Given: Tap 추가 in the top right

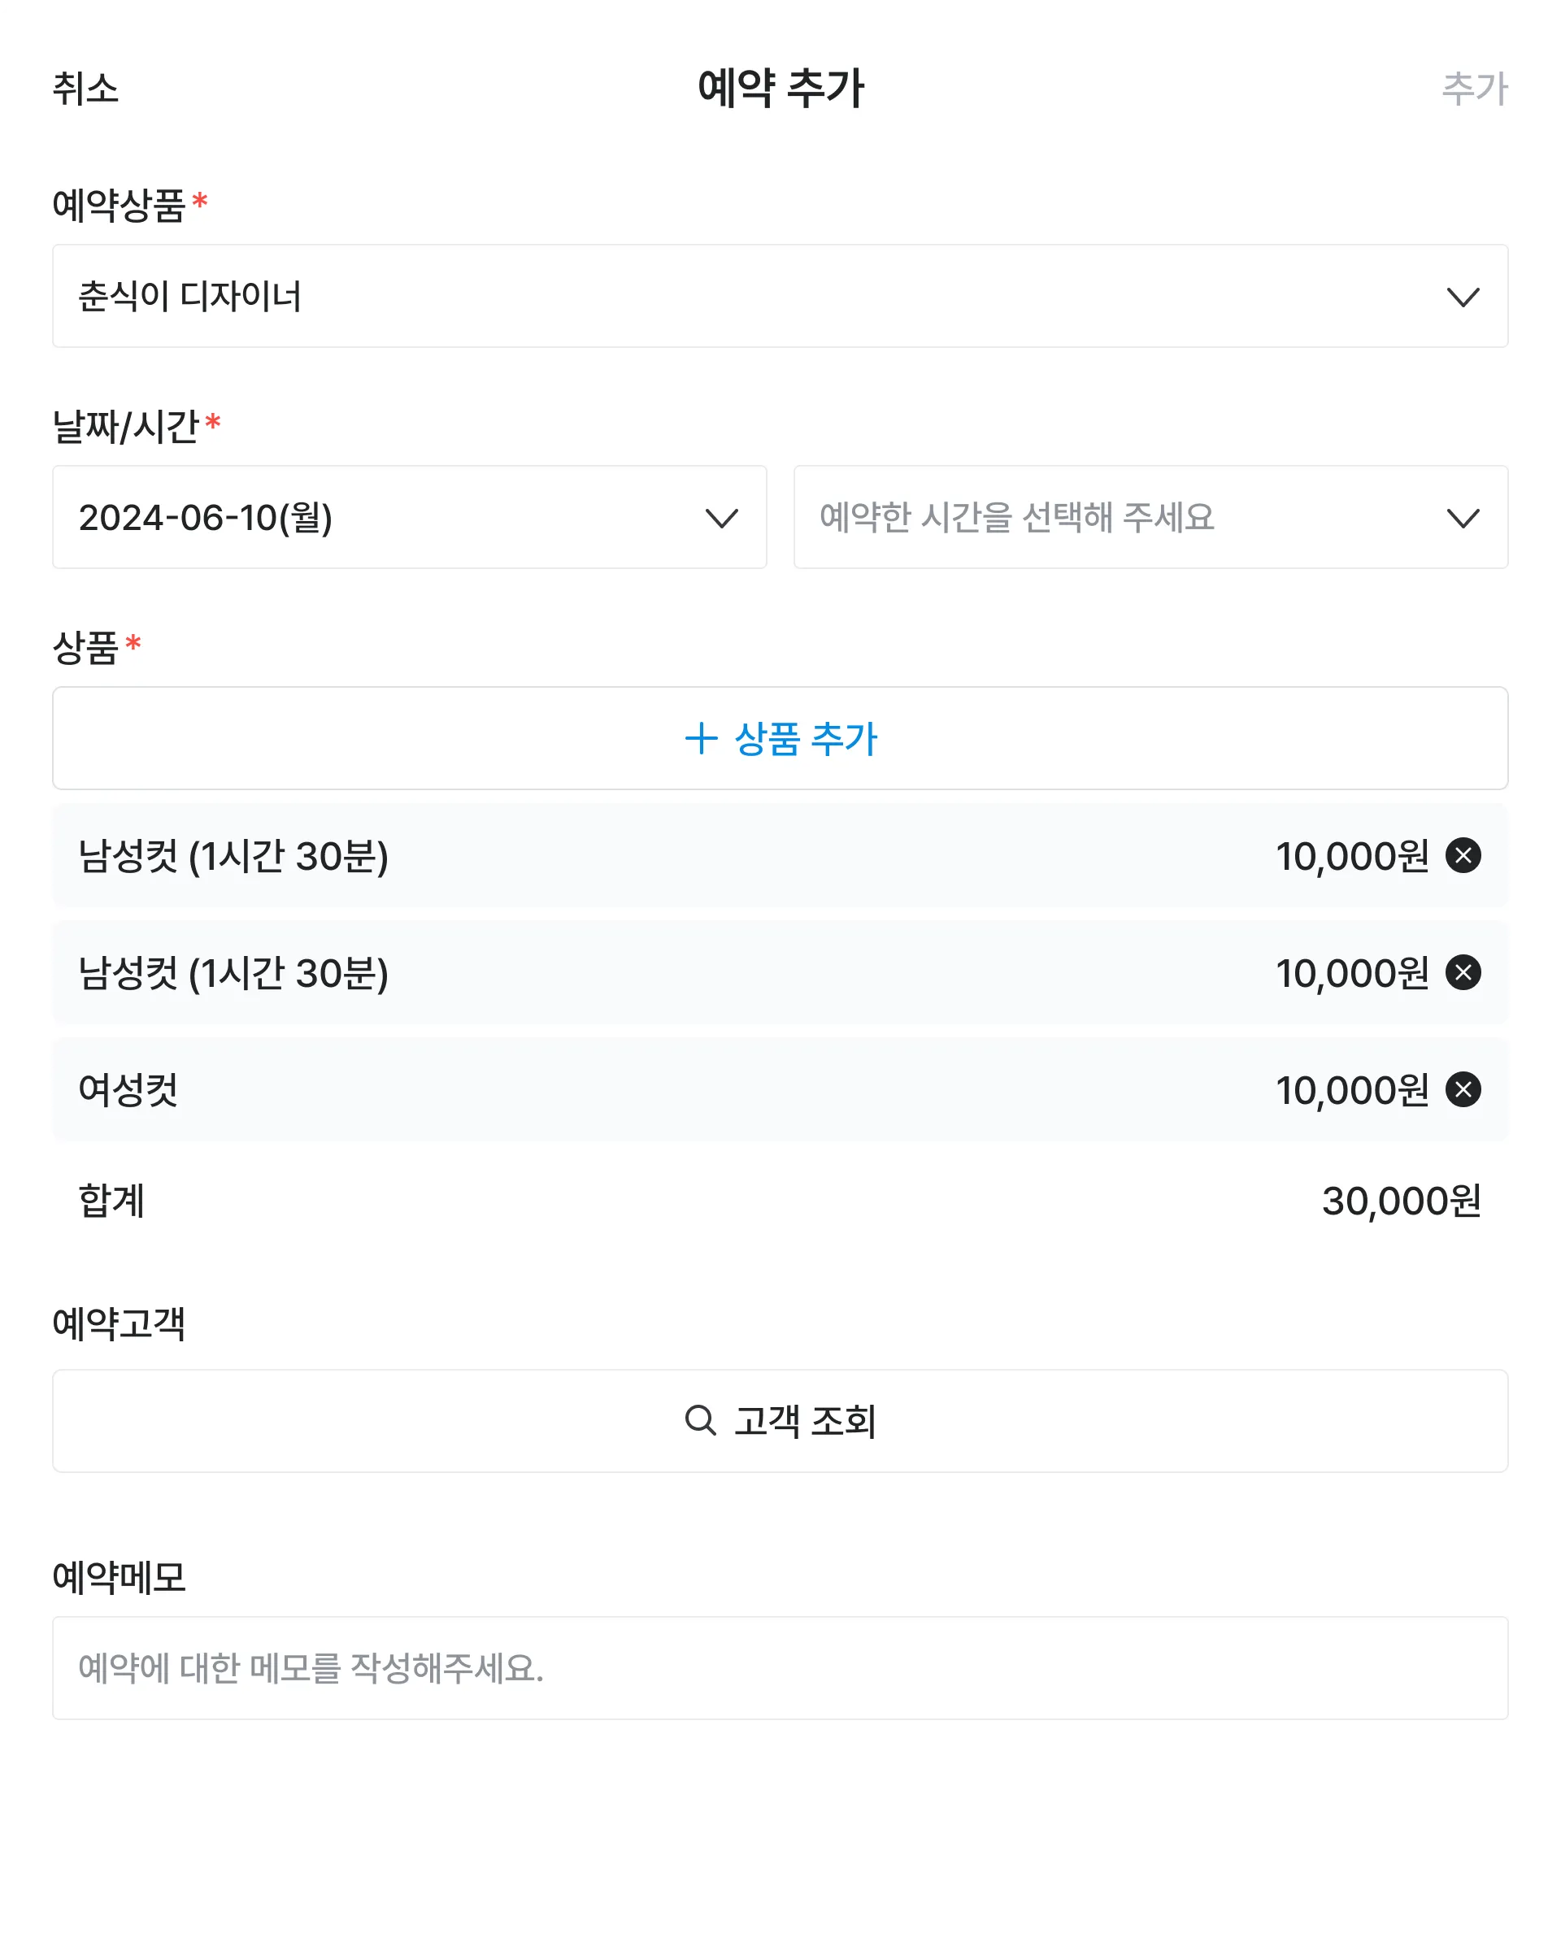Looking at the screenshot, I should point(1474,89).
